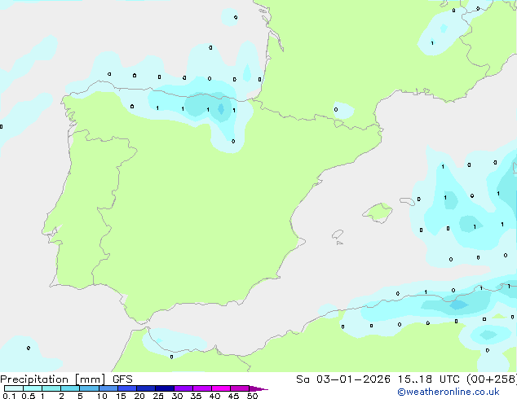Pick the 15 mm blue legend swatch
Viewport: 517px width, 399px height.
pos(127,388)
